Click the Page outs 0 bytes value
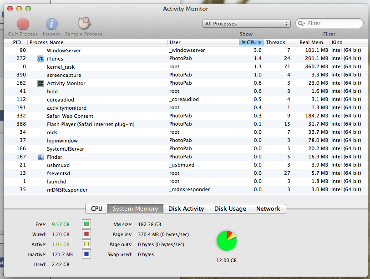This screenshot has width=370, height=279. pos(161,244)
